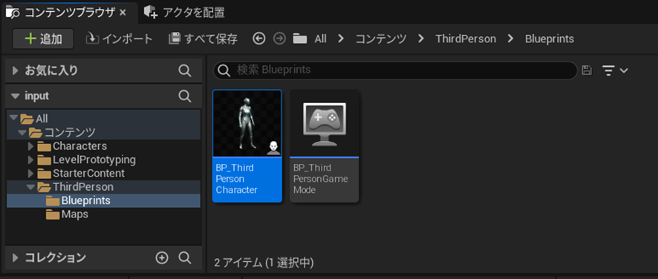Click the folder icon in the breadcrumb bar
Viewport: 658px width, 279px height.
click(299, 39)
